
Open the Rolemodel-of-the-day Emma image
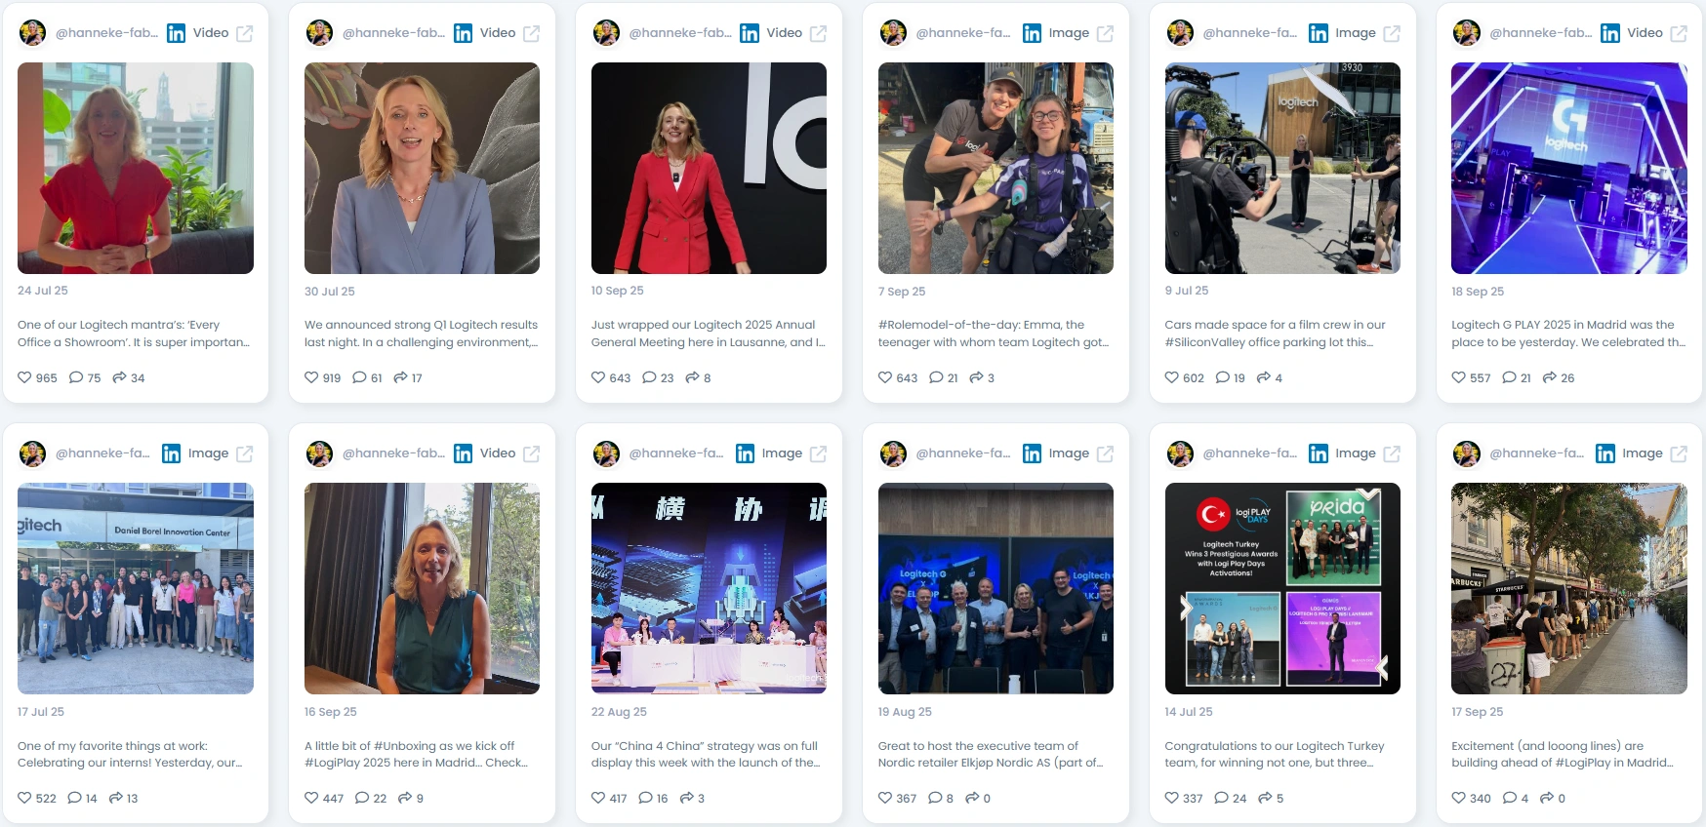point(995,168)
